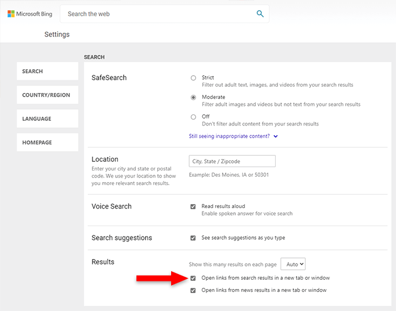Screen dimensions: 396x311
Task: Open the Language settings section
Action: (47, 119)
